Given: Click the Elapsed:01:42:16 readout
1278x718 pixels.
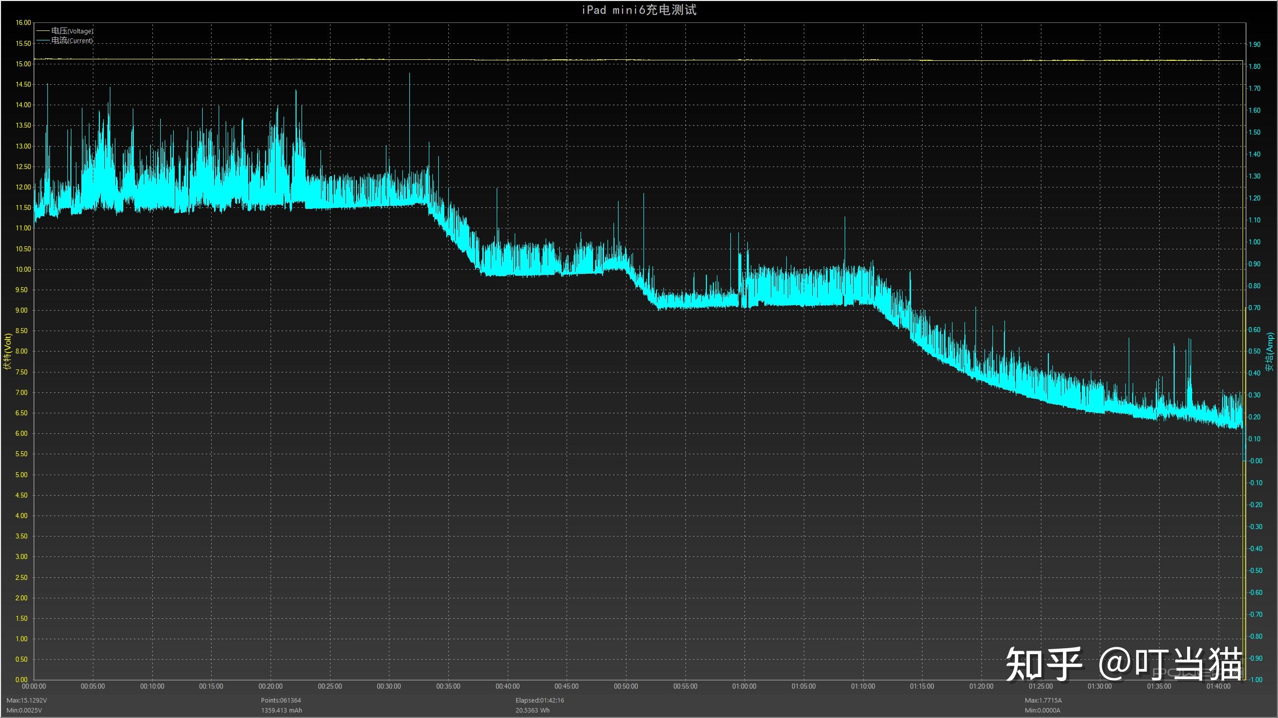Looking at the screenshot, I should (540, 701).
